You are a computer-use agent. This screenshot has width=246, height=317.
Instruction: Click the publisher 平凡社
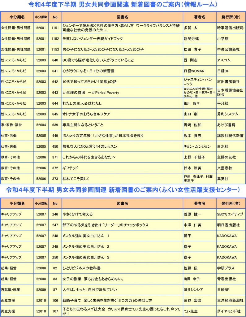223,103
